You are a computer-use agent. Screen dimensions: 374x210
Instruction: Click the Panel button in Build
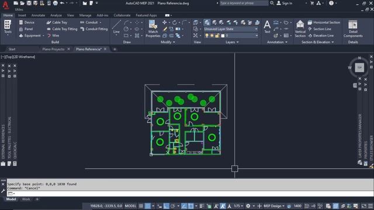pos(26,29)
